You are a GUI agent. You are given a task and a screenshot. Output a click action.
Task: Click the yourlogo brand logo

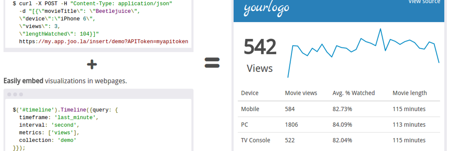point(266,8)
